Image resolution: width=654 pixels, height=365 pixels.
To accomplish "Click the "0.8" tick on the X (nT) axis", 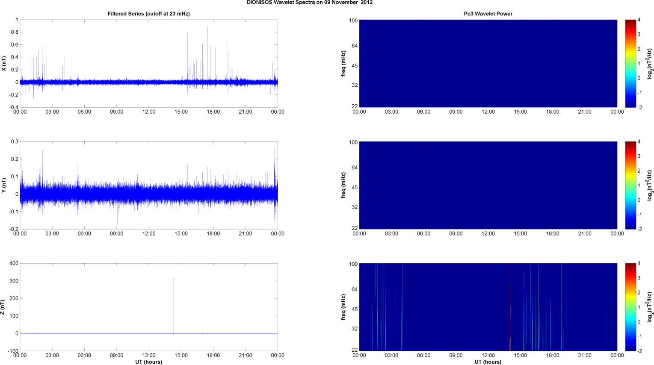I will click(x=14, y=32).
